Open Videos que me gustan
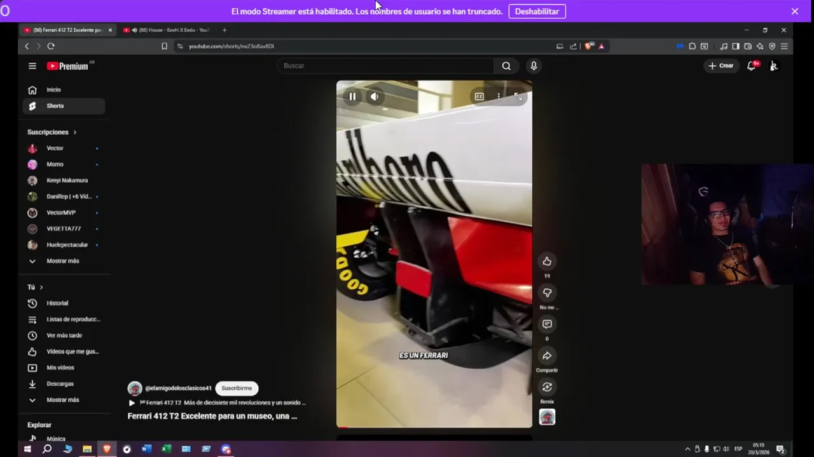This screenshot has width=814, height=457. coord(64,352)
